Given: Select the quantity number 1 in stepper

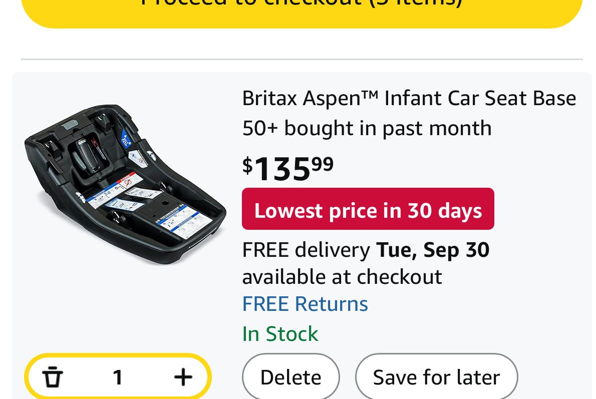Looking at the screenshot, I should coord(118,377).
